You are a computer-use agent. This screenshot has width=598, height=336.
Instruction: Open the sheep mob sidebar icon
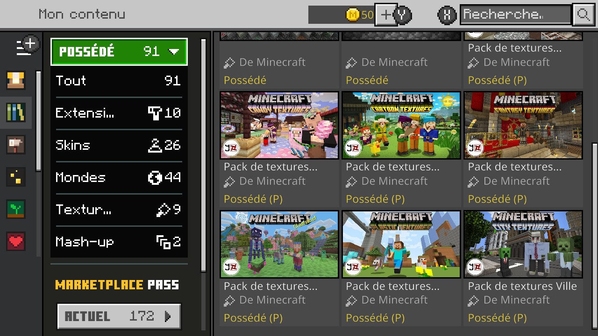tap(16, 145)
